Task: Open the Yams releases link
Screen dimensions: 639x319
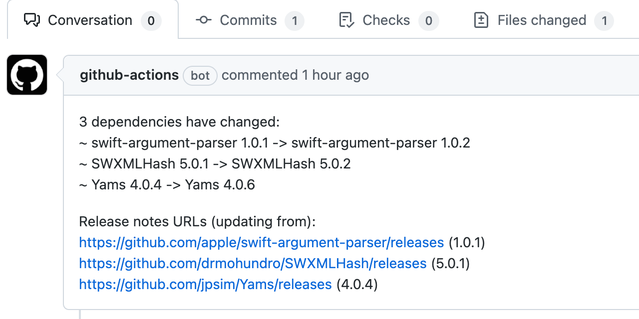Action: (x=205, y=284)
